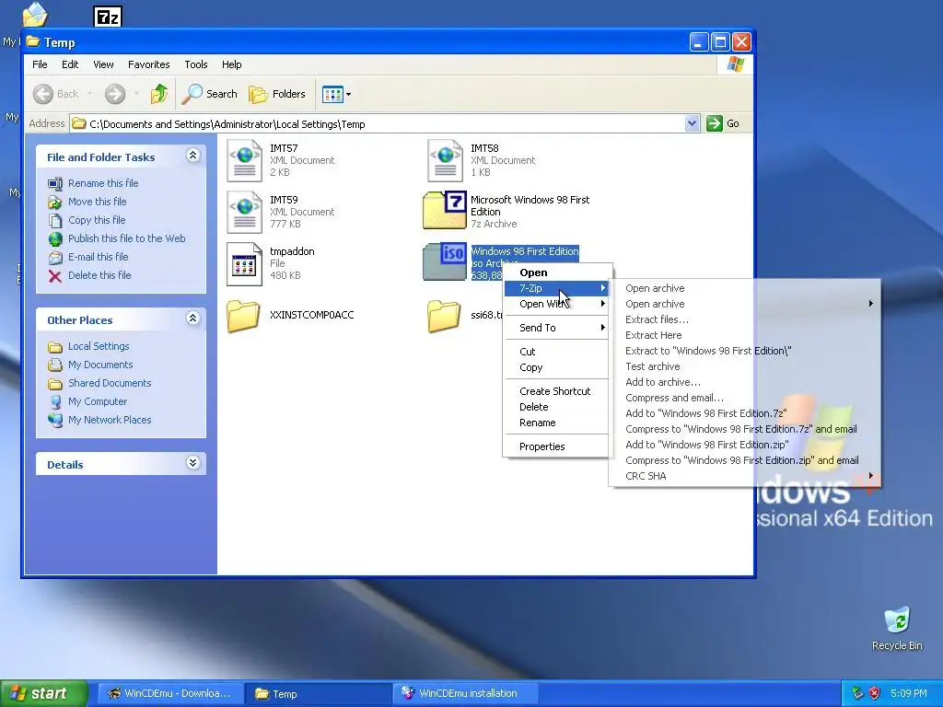
Task: Expand the CRC SHA submenu
Action: click(x=744, y=476)
